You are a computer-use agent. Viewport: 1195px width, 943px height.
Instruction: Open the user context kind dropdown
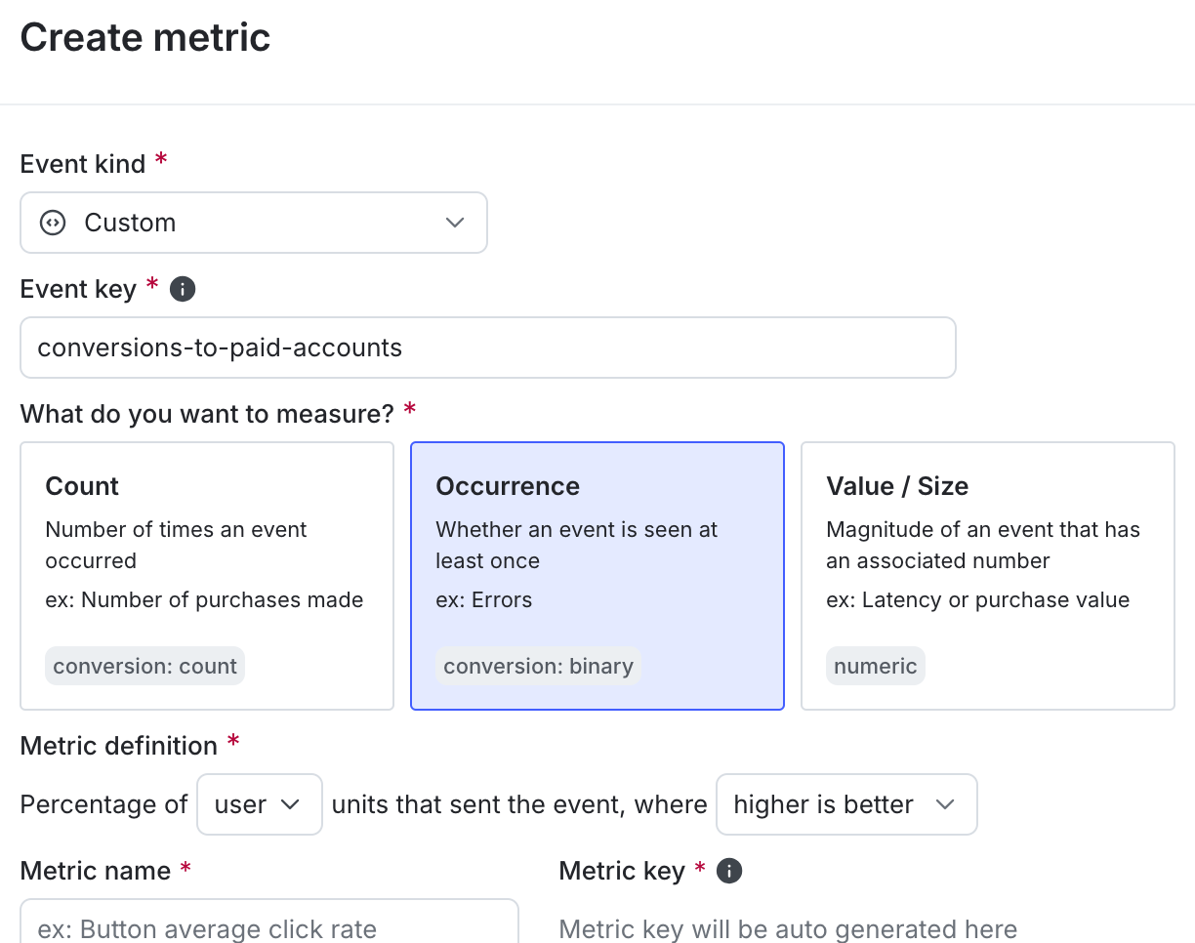tap(259, 804)
